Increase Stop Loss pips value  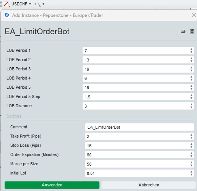(x=191, y=144)
